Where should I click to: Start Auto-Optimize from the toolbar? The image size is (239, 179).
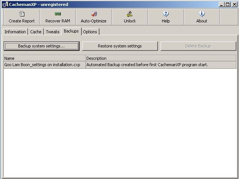pos(93,17)
